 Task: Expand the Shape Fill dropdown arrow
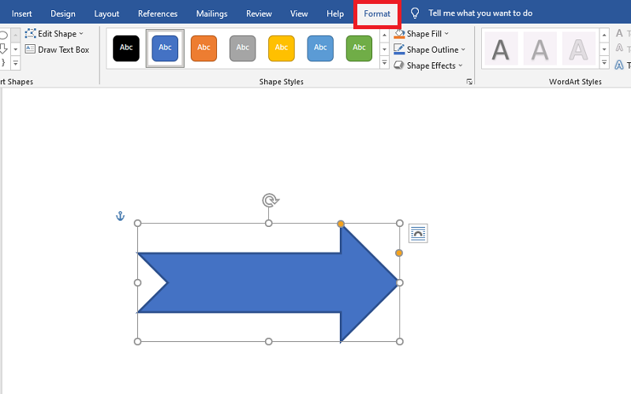446,34
